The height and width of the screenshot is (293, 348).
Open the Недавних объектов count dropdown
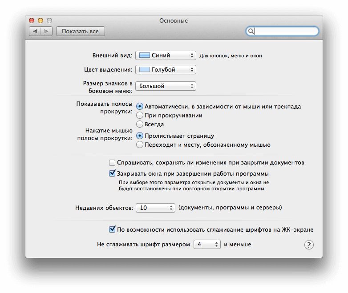click(x=155, y=208)
